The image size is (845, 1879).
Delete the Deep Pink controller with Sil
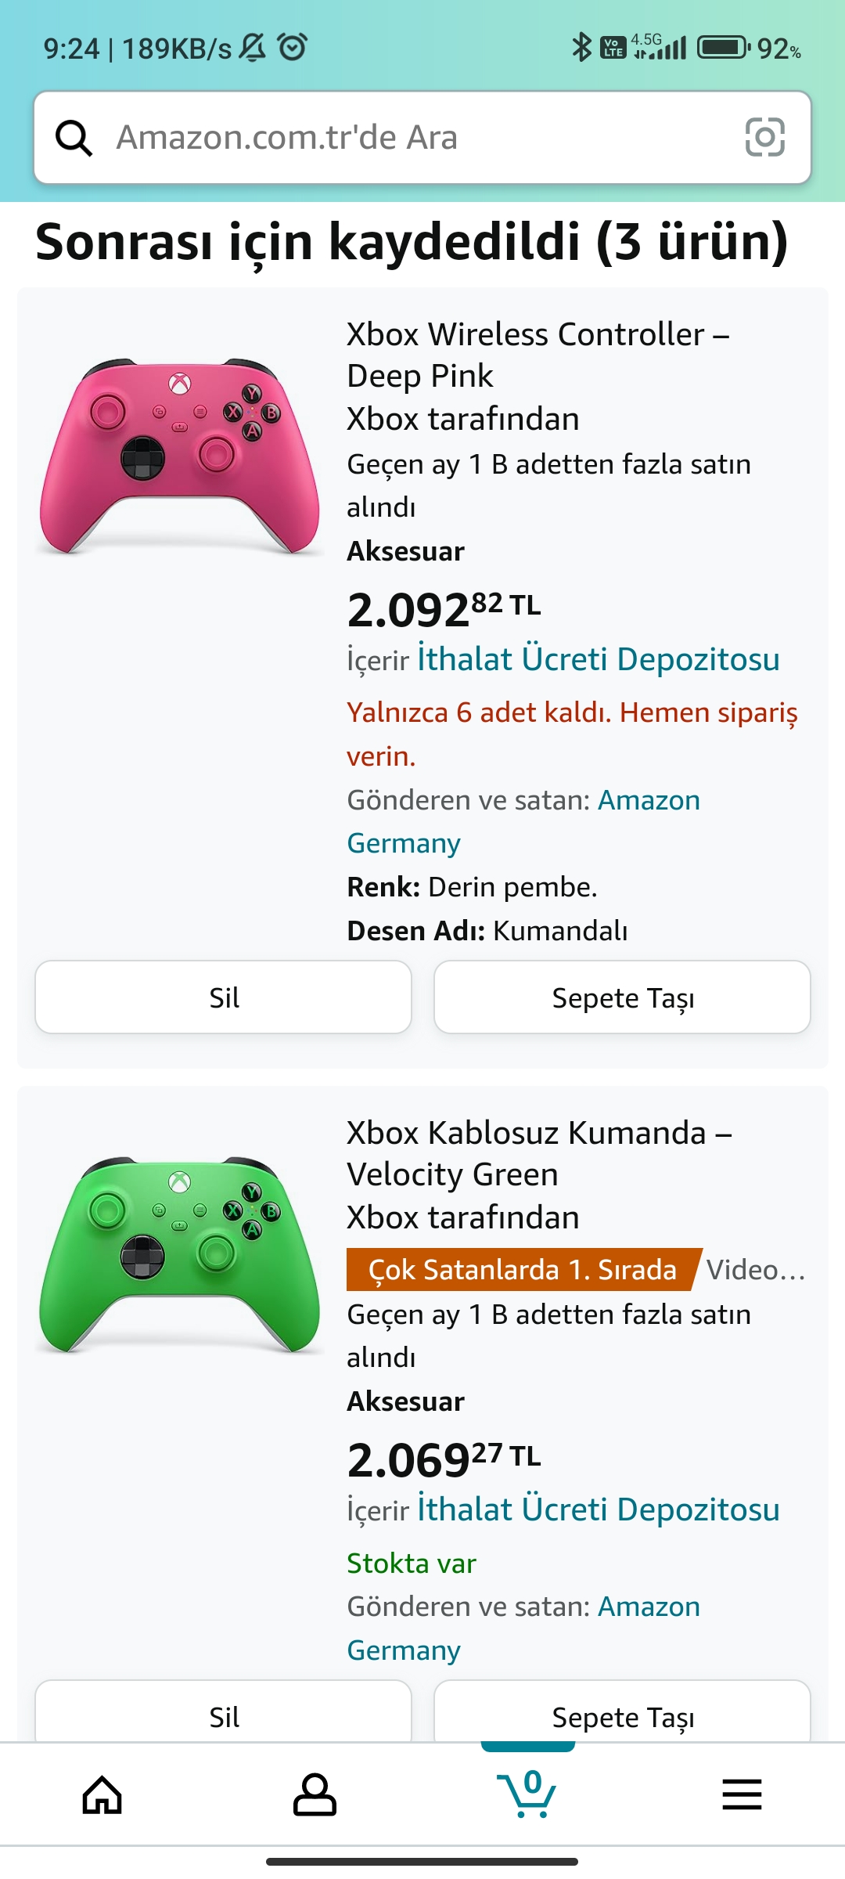pyautogui.click(x=224, y=997)
